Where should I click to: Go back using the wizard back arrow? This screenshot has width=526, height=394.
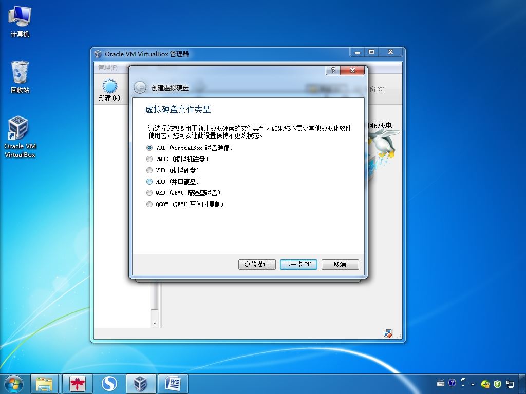[140, 88]
